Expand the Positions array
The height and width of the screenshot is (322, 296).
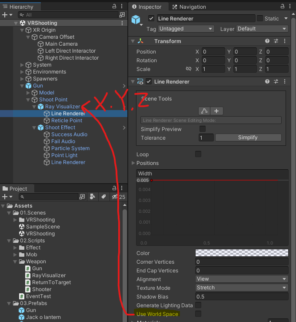[x=133, y=163]
